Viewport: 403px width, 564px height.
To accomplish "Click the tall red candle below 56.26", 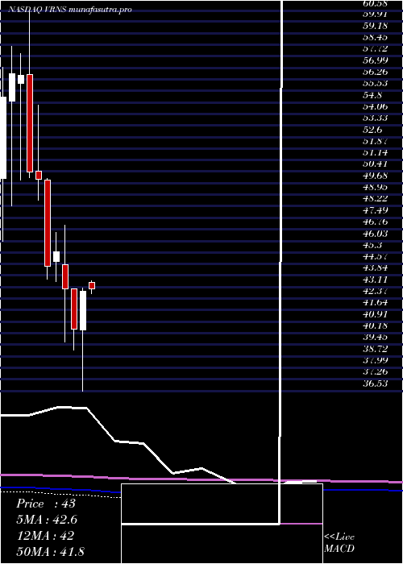I will 30,123.
